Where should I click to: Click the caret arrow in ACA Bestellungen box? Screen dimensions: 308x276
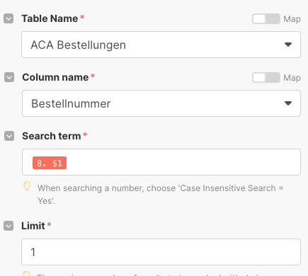pyautogui.click(x=288, y=45)
